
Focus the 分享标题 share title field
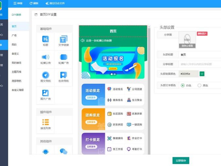200,64
